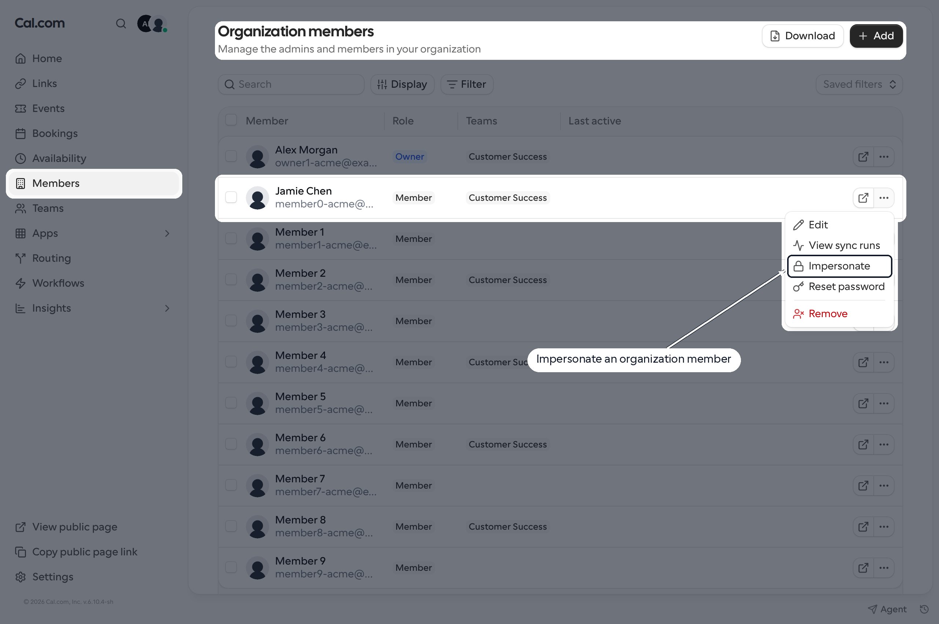Open Member 6's three-dot actions menu
The width and height of the screenshot is (939, 624).
[884, 444]
